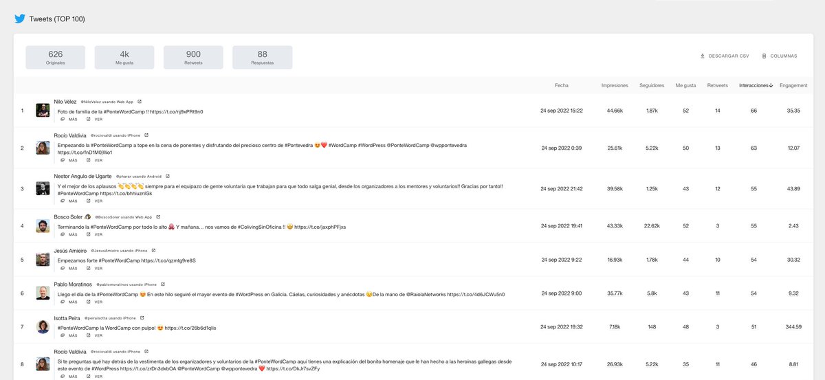
Task: Select the 900 Retweets stat tile
Action: (x=193, y=57)
